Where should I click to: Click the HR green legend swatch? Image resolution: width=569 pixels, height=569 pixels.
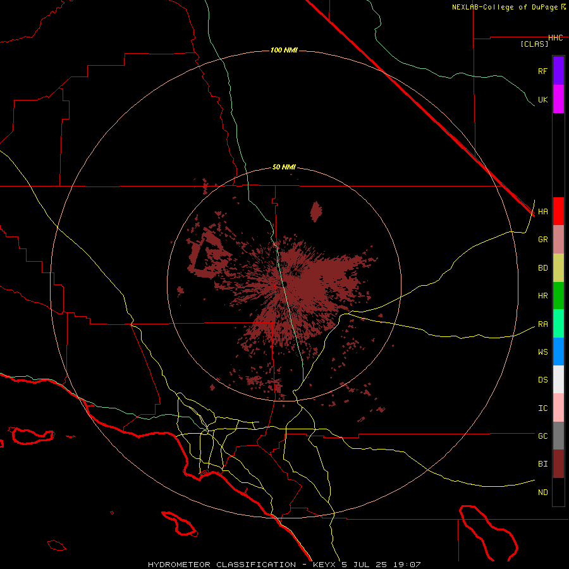point(558,296)
